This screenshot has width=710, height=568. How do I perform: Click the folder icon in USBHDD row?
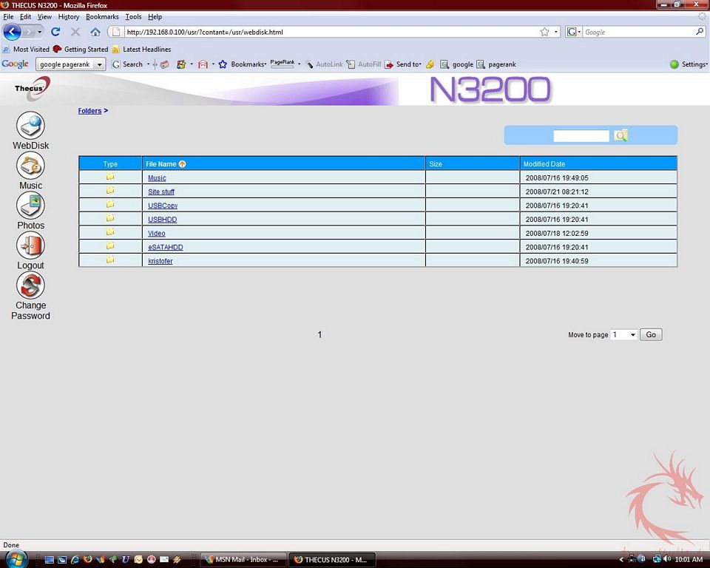coord(110,218)
